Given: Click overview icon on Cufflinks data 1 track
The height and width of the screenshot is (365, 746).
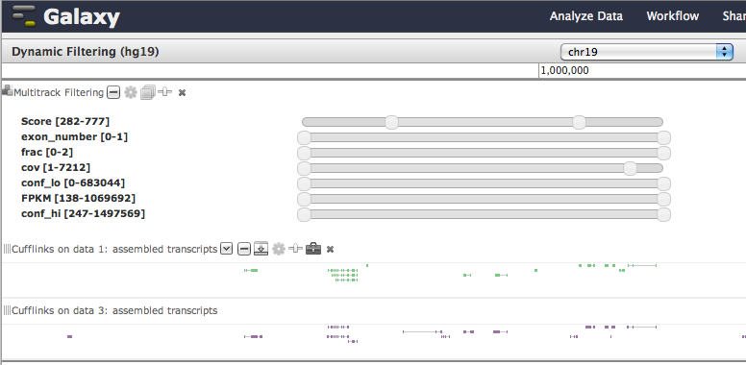Looking at the screenshot, I should point(261,249).
